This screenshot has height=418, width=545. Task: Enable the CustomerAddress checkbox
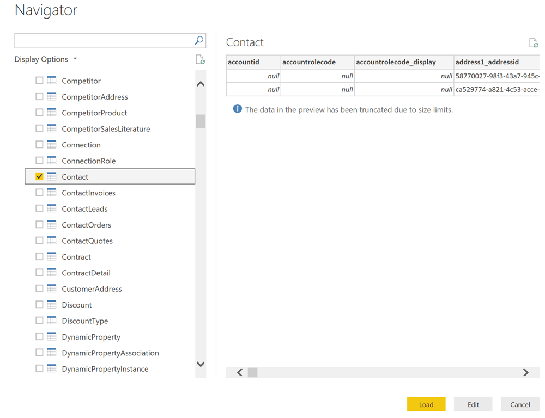[39, 289]
